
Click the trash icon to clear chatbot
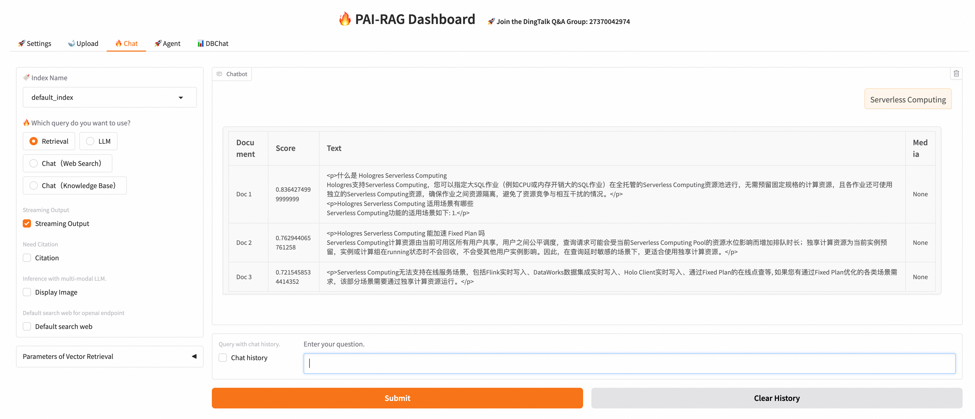pos(956,73)
